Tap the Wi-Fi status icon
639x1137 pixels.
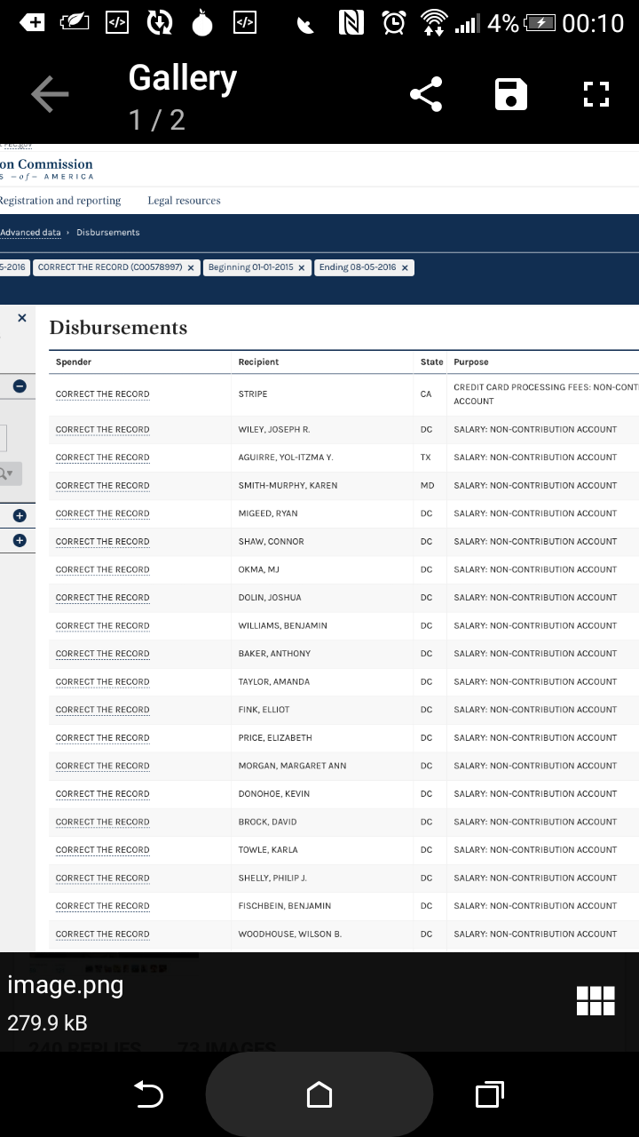tap(433, 23)
